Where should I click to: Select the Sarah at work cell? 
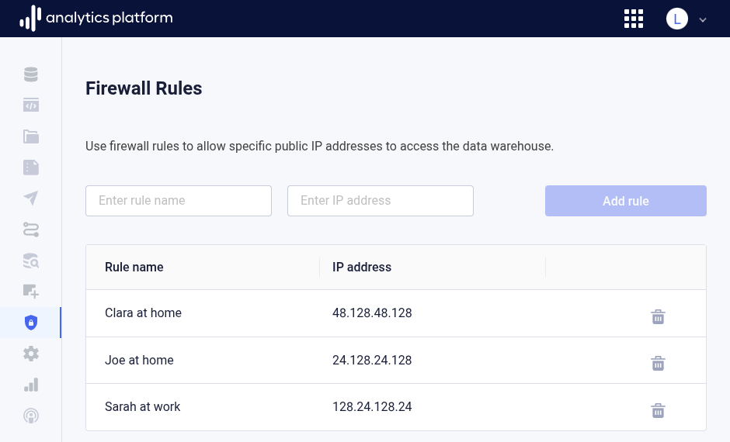coord(142,406)
